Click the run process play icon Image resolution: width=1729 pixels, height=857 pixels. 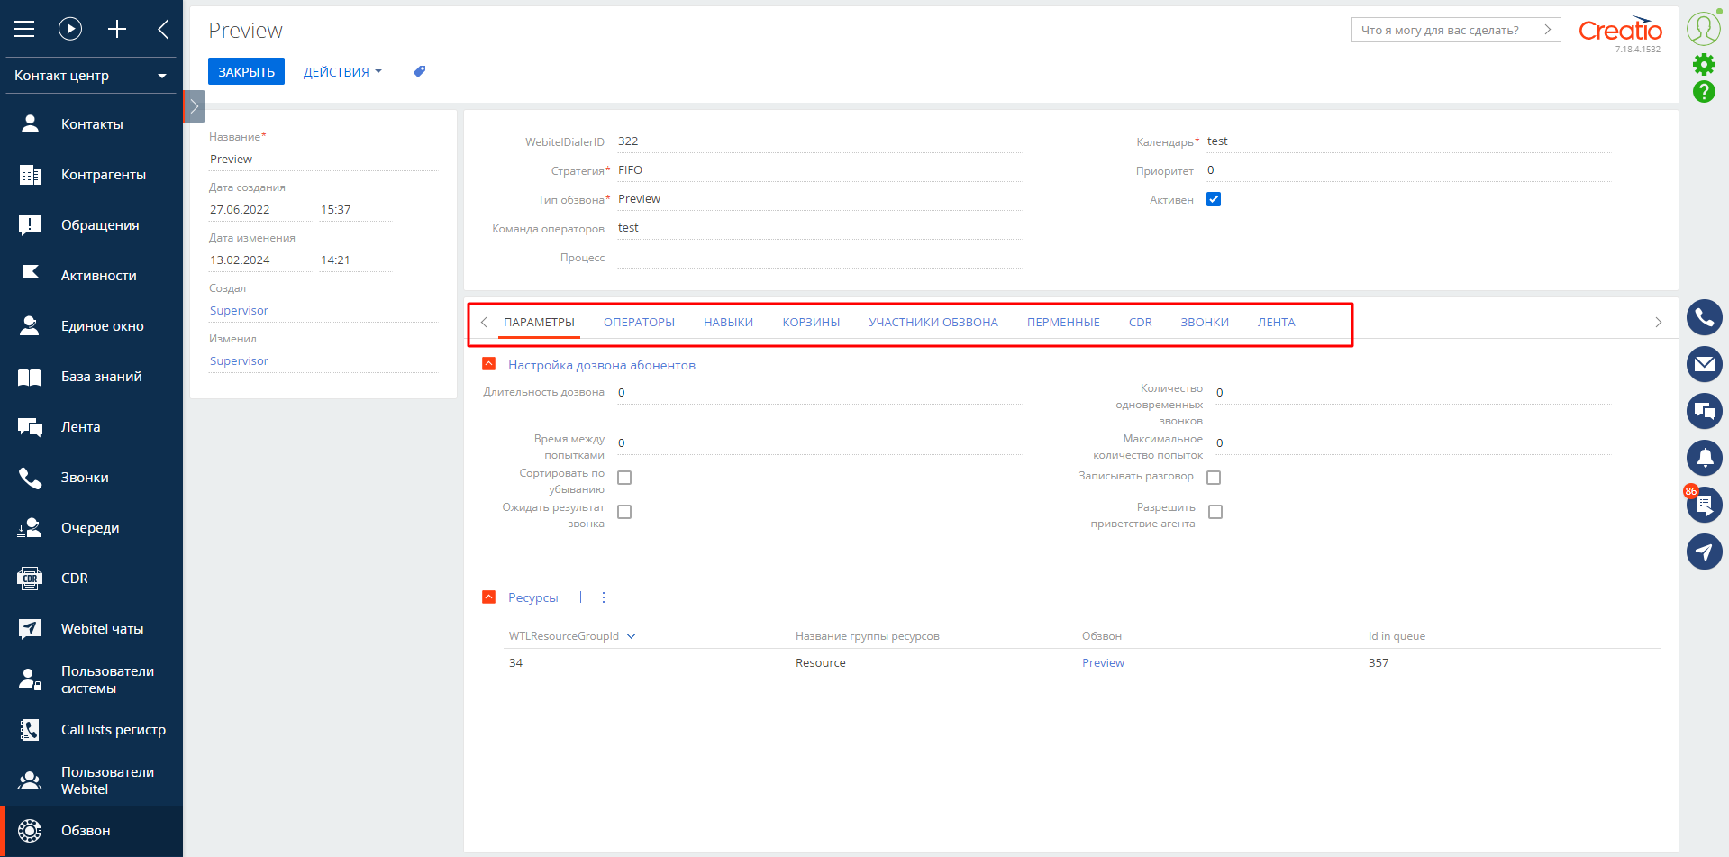pos(70,29)
